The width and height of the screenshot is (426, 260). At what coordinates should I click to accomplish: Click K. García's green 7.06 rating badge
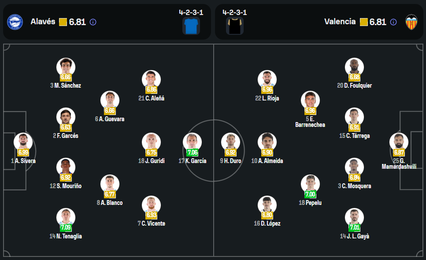[192, 152]
